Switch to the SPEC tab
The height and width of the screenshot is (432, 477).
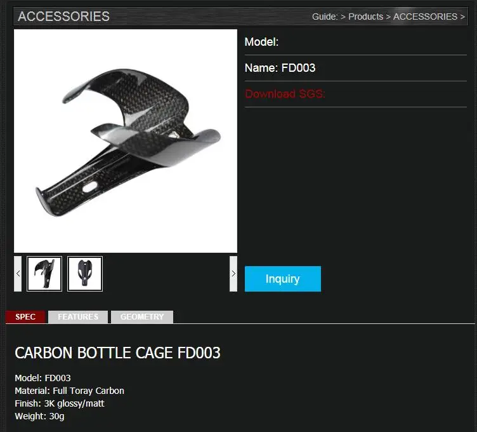click(25, 317)
